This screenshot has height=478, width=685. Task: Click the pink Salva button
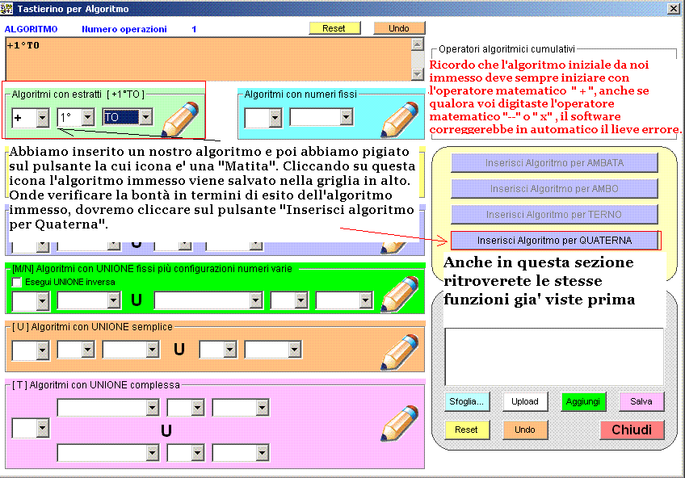click(641, 401)
